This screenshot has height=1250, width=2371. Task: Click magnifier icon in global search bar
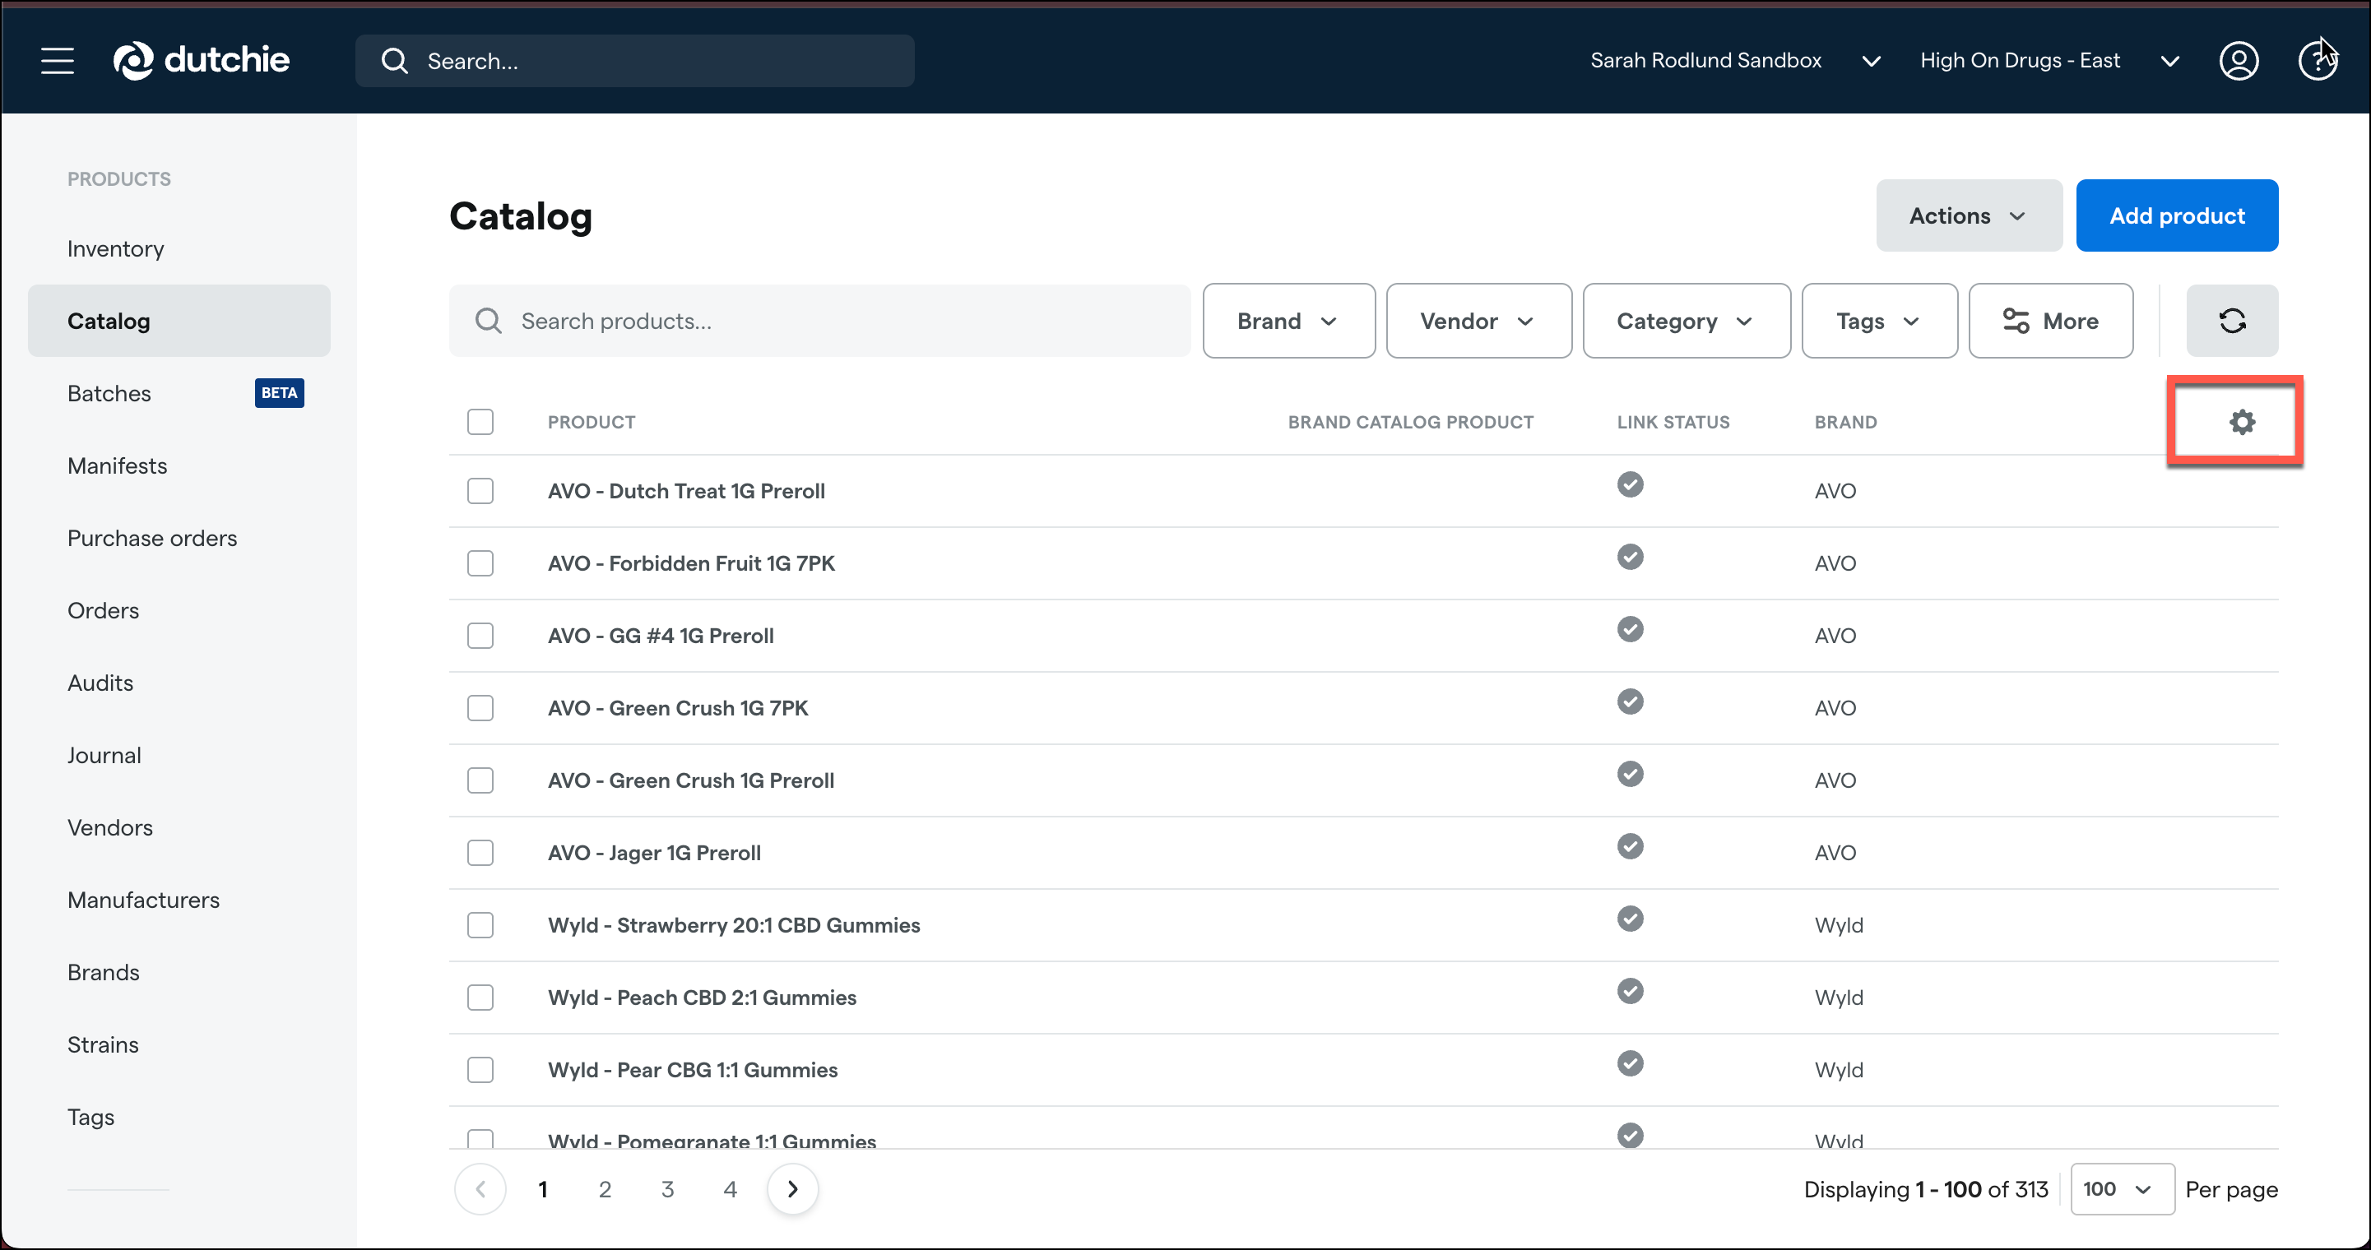click(395, 61)
